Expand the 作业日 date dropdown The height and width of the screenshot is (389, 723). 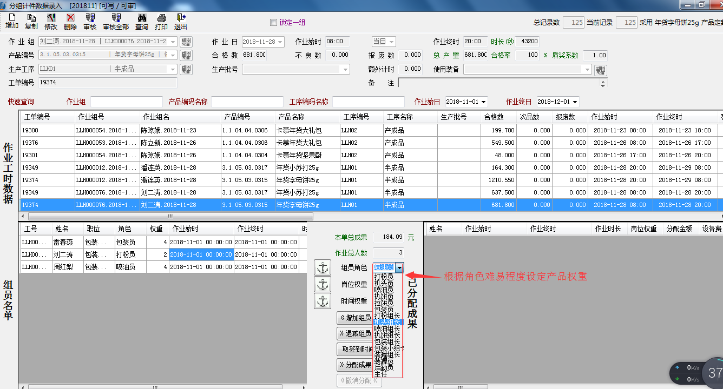[279, 42]
